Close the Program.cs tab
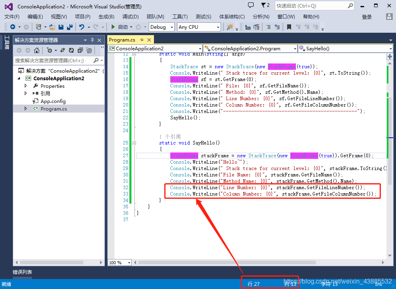Screen dimensions: 396x289 (x=149, y=40)
